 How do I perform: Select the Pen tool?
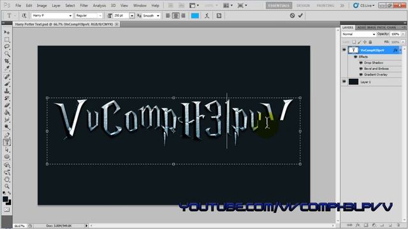pyautogui.click(x=7, y=135)
